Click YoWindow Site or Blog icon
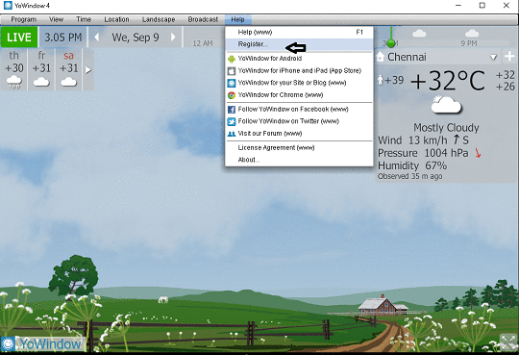519x355 pixels. 232,83
